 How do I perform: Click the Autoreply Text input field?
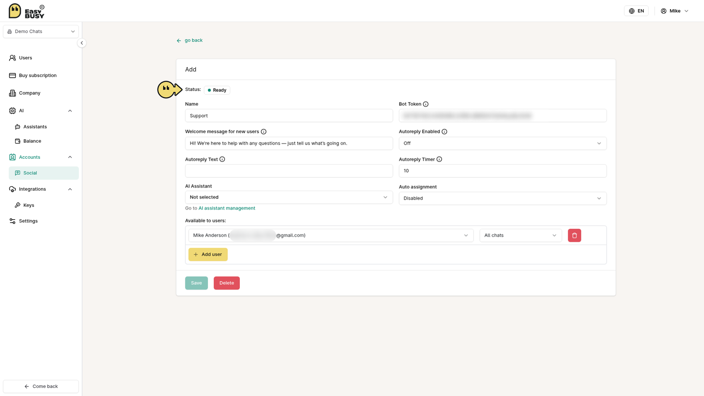[x=289, y=171]
